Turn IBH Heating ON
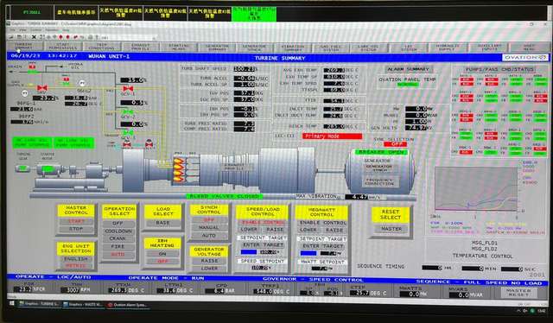This screenshot has width=553, height=323. click(x=162, y=254)
